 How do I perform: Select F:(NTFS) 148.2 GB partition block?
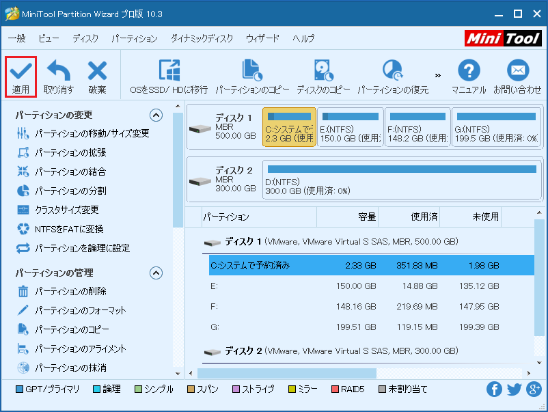click(417, 127)
